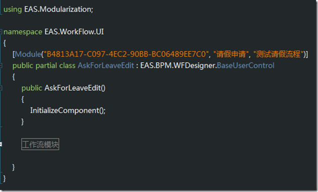Click the namespace keyword

[23, 32]
